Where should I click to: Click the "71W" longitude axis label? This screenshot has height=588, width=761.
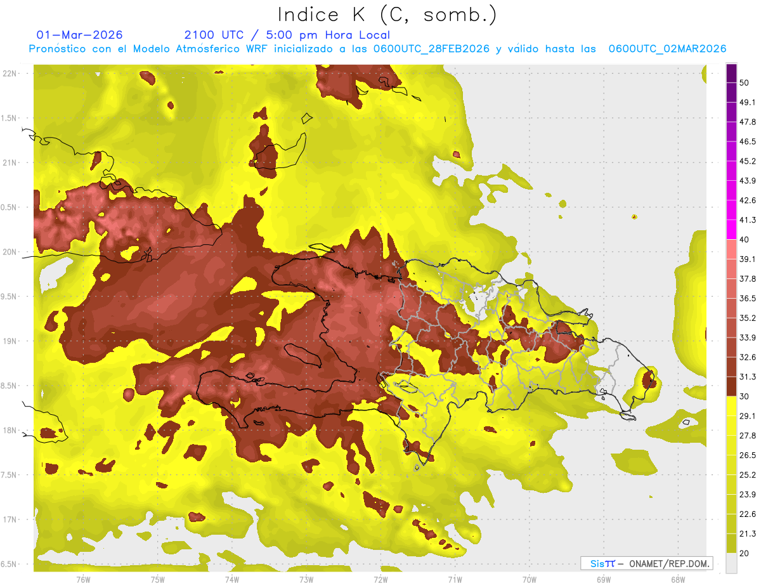(455, 579)
